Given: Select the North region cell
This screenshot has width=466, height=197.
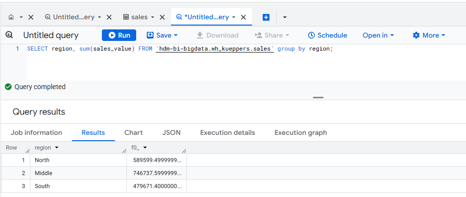Looking at the screenshot, I should (78, 160).
